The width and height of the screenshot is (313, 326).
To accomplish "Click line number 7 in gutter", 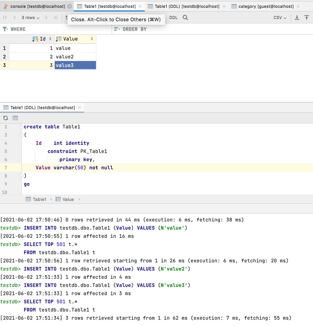I will tap(6, 168).
